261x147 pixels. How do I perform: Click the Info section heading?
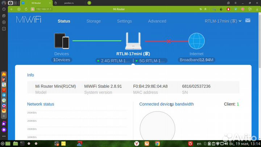(30, 75)
